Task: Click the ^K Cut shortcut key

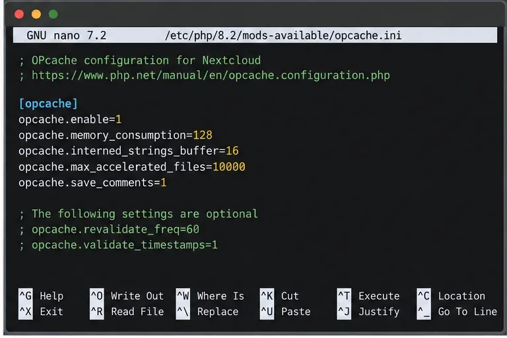Action: click(x=267, y=296)
